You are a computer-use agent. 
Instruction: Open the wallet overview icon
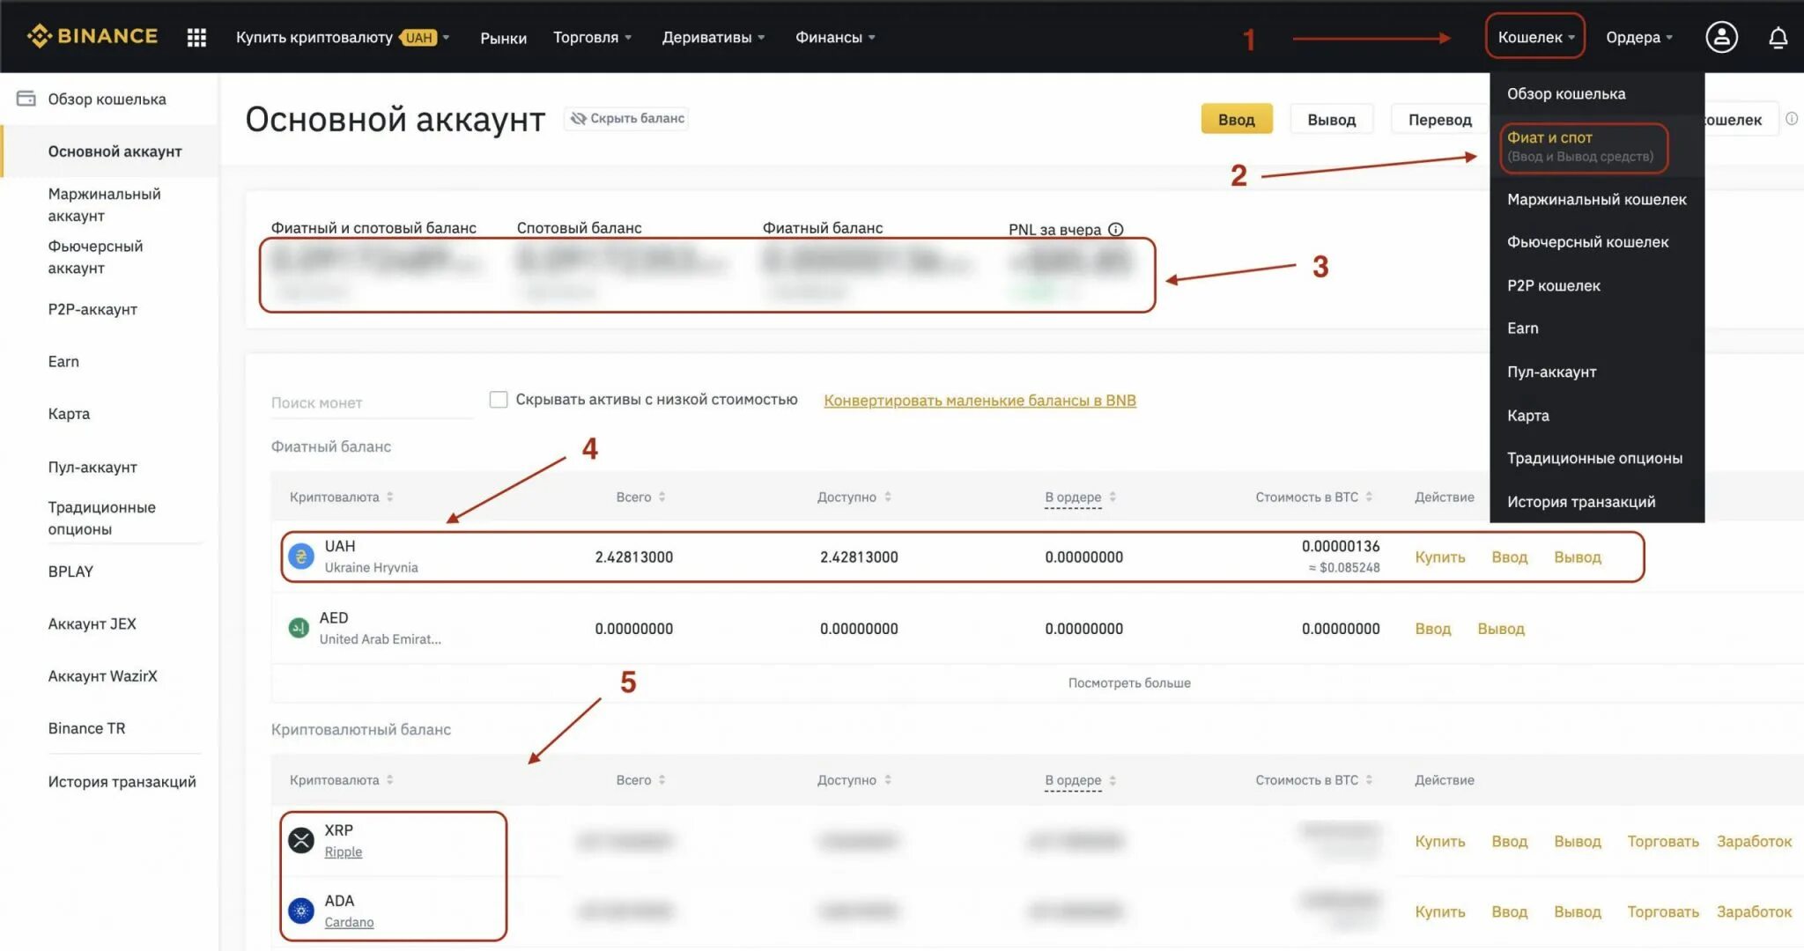point(27,99)
